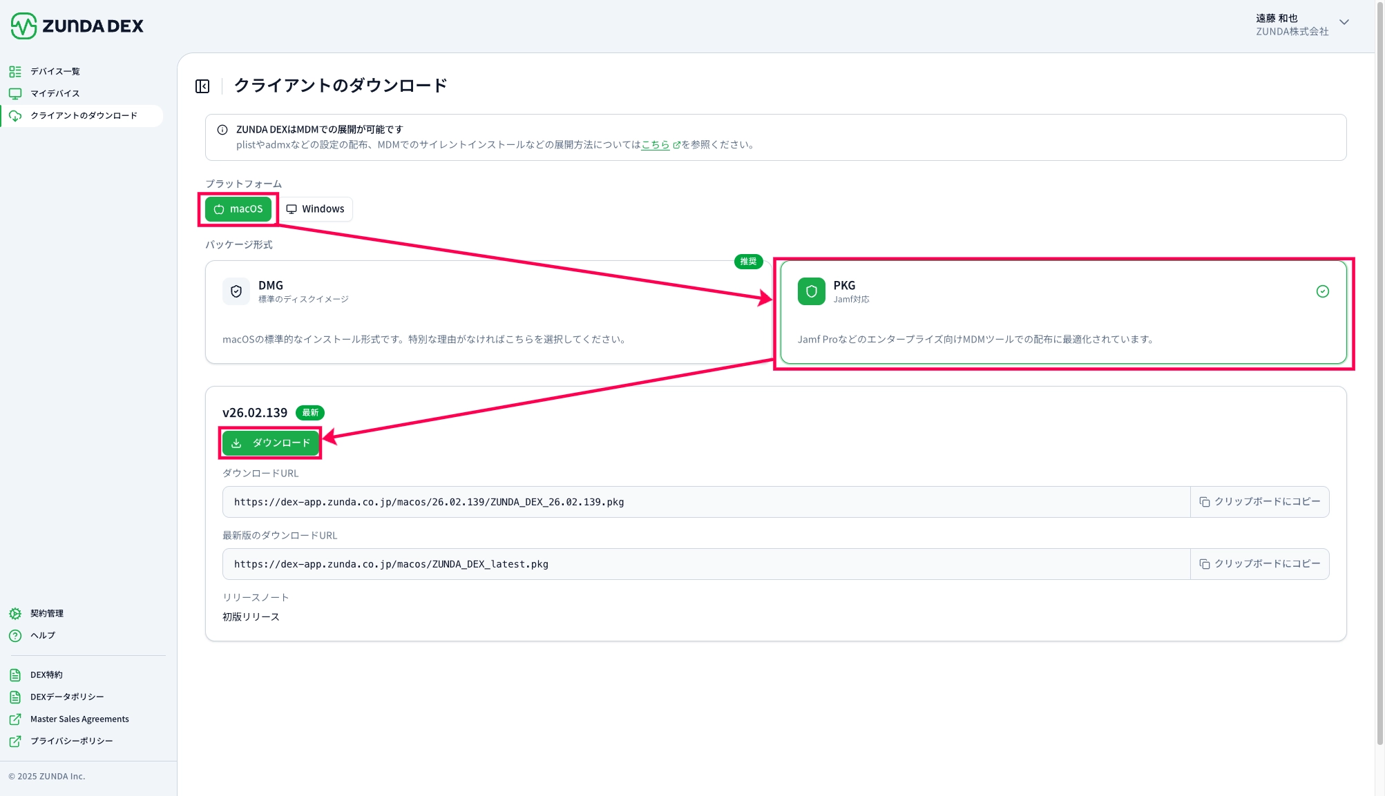Viewport: 1385px width, 796px height.
Task: Click the My Devices monitor icon
Action: click(15, 94)
